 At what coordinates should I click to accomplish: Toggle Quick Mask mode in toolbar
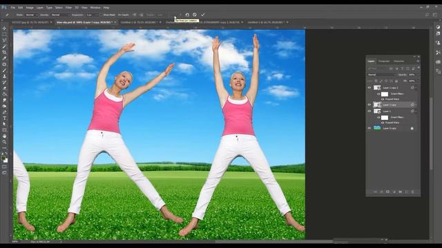click(4, 167)
